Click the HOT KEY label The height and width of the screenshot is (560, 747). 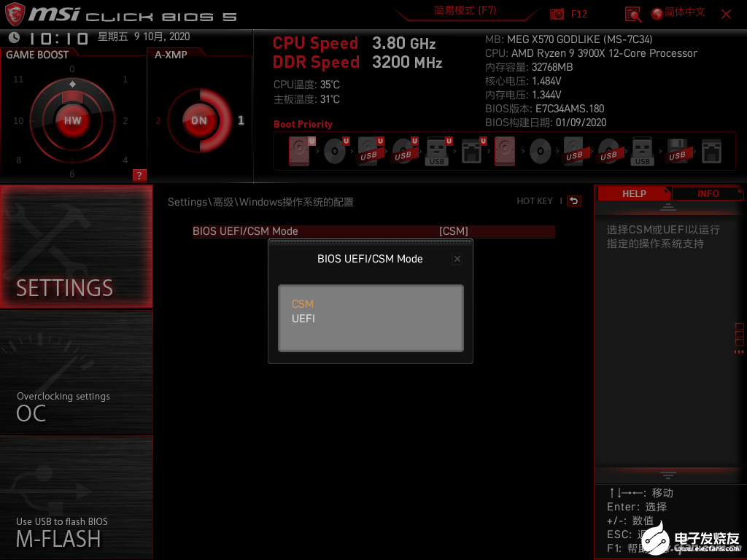535,201
